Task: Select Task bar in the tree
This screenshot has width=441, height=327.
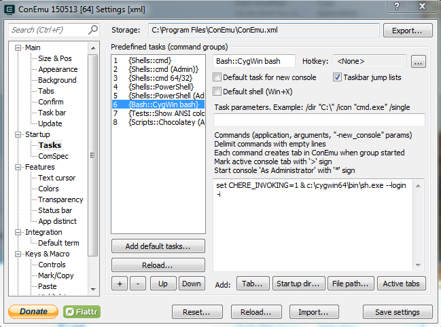Action: click(52, 113)
